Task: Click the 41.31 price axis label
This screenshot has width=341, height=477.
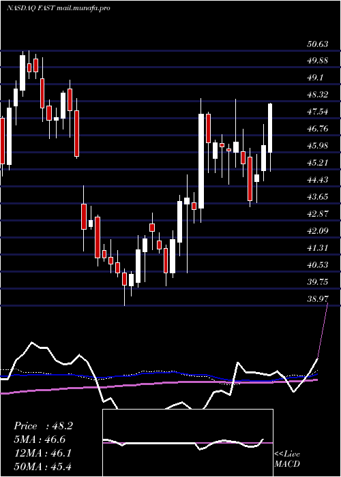Action: (318, 249)
